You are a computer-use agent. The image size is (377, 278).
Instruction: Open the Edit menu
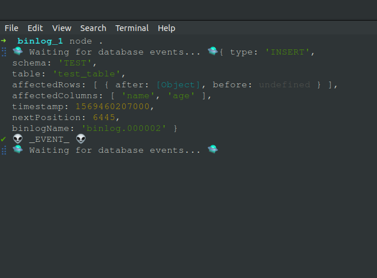tap(35, 28)
